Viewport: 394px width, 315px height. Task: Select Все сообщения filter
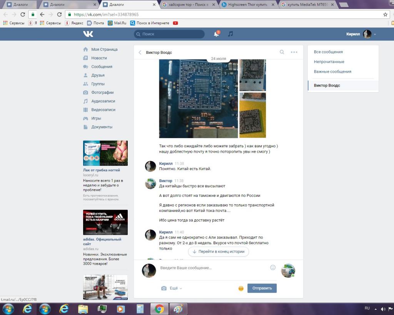click(x=328, y=52)
